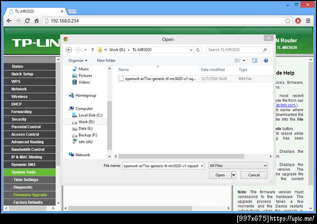Refresh the folder listing
This screenshot has height=224, width=317.
[x=198, y=50]
